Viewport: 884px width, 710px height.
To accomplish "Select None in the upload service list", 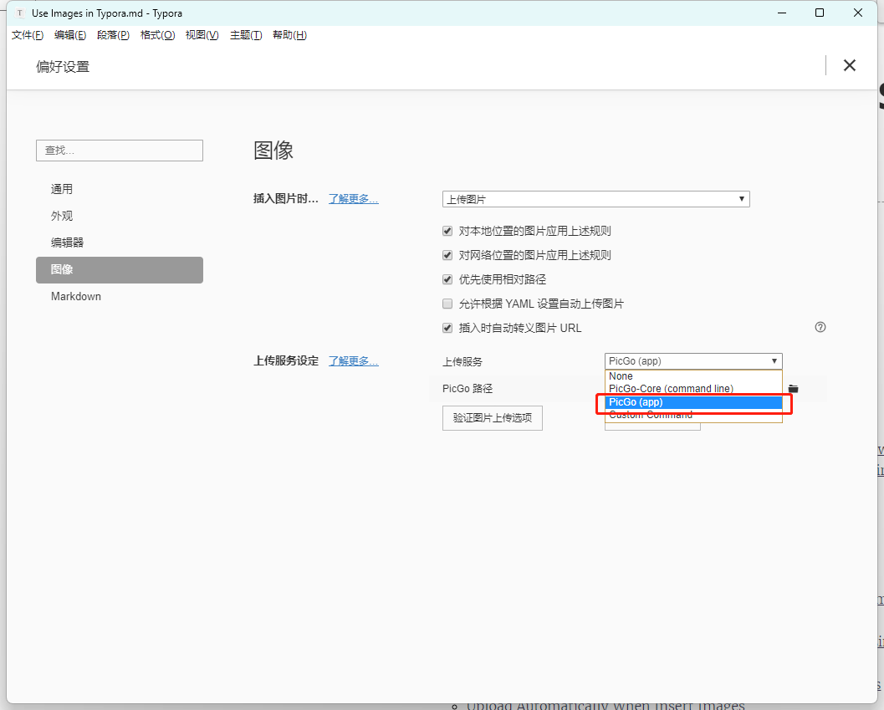I will click(693, 376).
